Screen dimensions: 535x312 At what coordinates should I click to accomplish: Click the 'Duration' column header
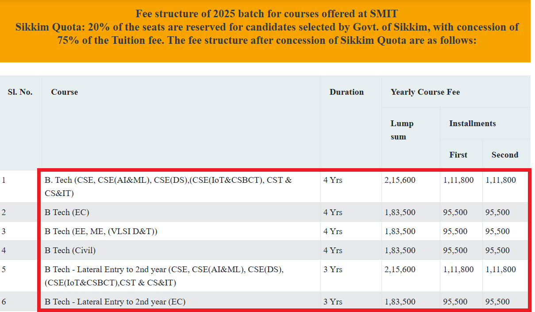(x=346, y=92)
